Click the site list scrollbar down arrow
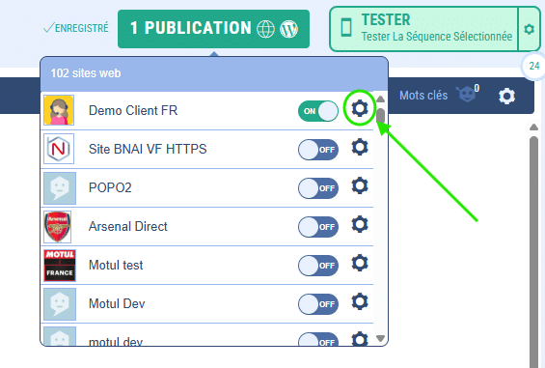The height and width of the screenshot is (368, 545). click(381, 338)
